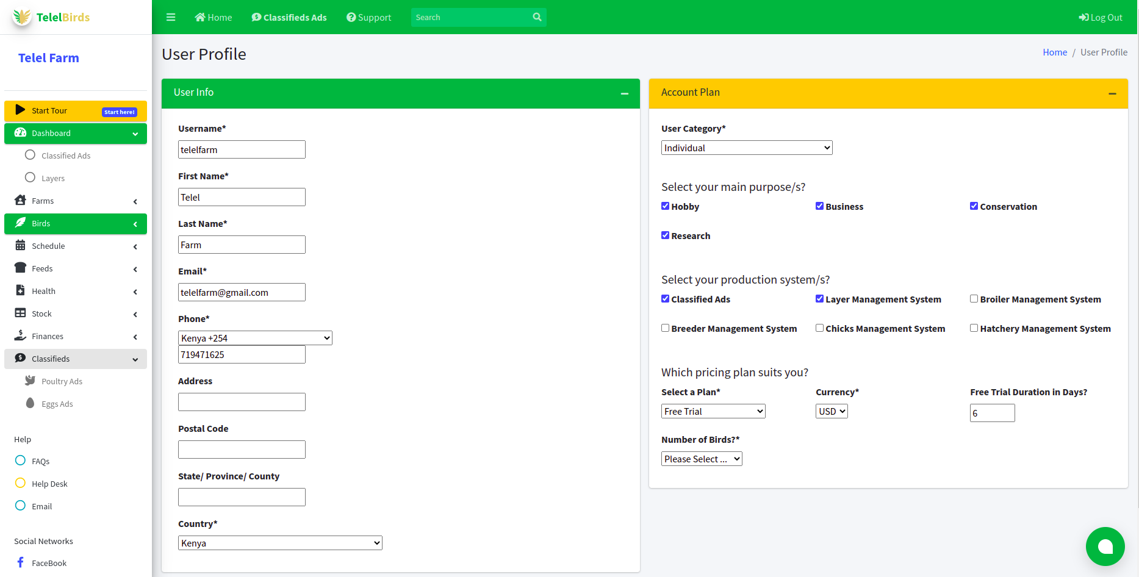Expand the Finances menu chevron
Screen dimensions: 1139x577
click(135, 337)
